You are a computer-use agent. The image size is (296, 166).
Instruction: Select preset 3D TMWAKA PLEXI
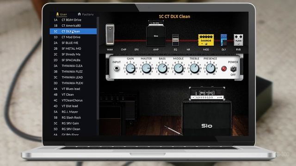(x=73, y=83)
